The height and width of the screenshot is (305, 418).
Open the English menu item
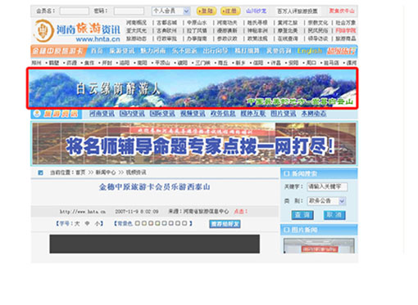coord(310,51)
